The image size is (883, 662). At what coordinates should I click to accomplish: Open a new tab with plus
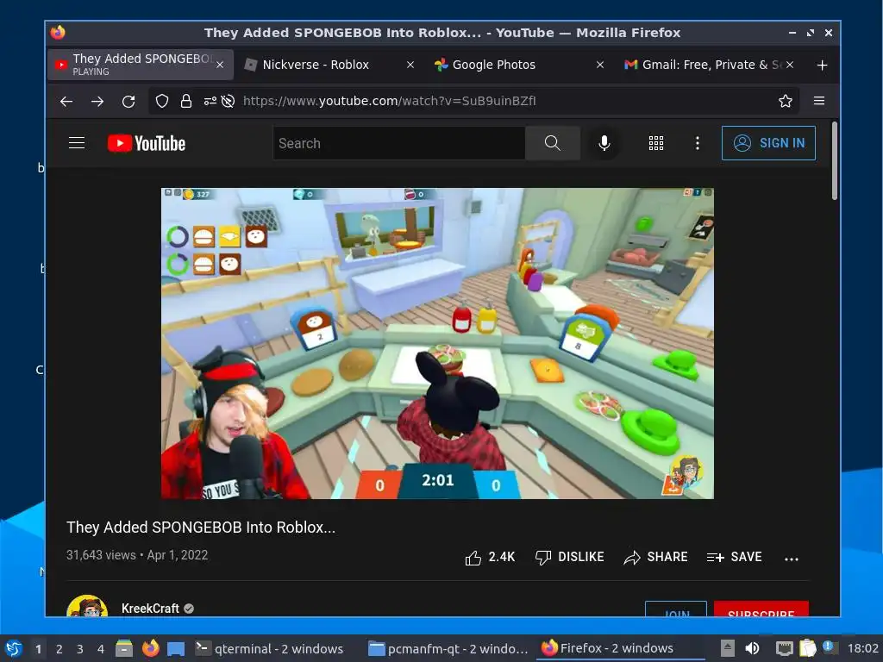822,66
